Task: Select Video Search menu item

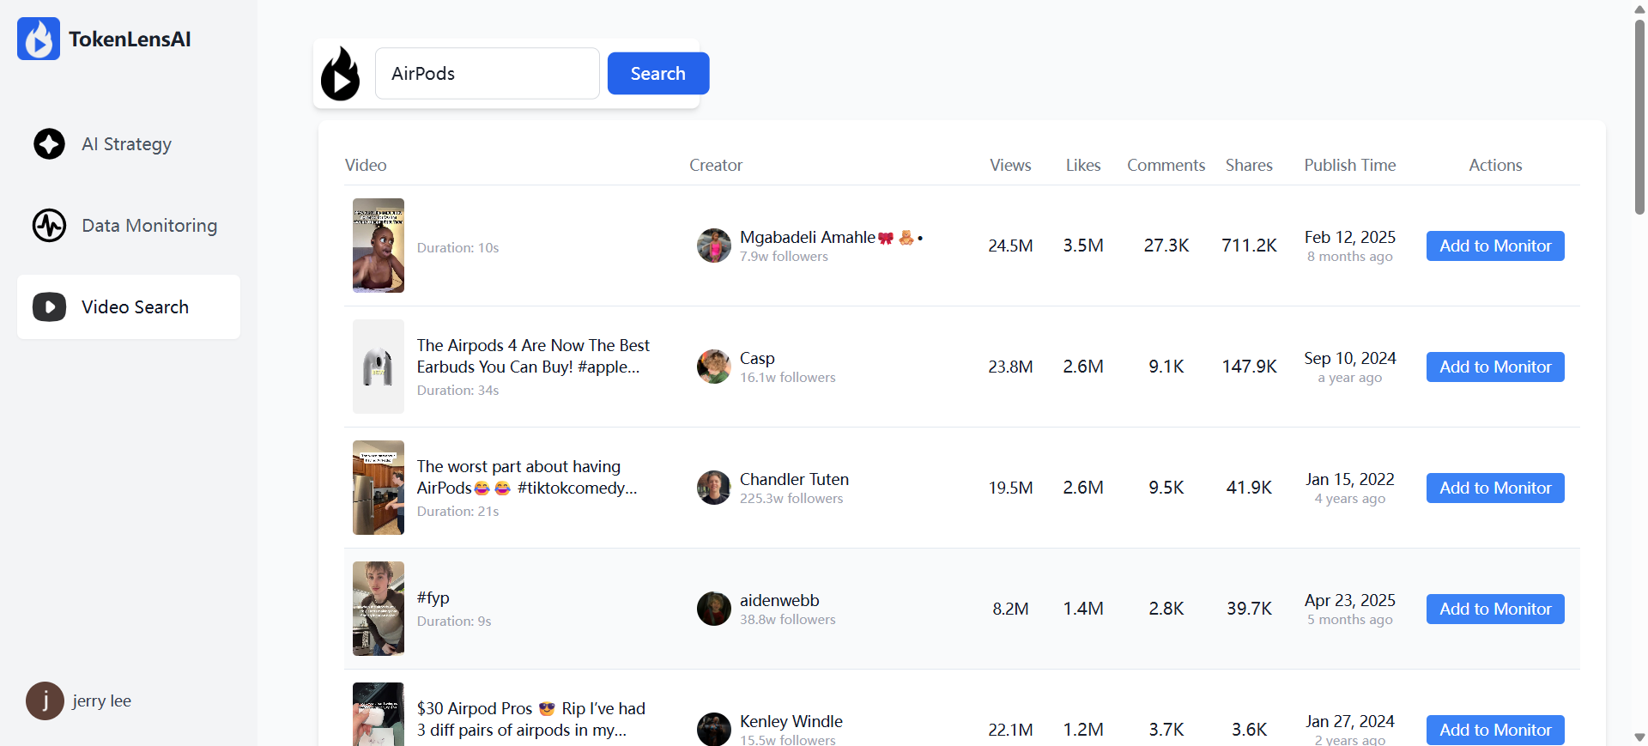Action: coord(129,306)
